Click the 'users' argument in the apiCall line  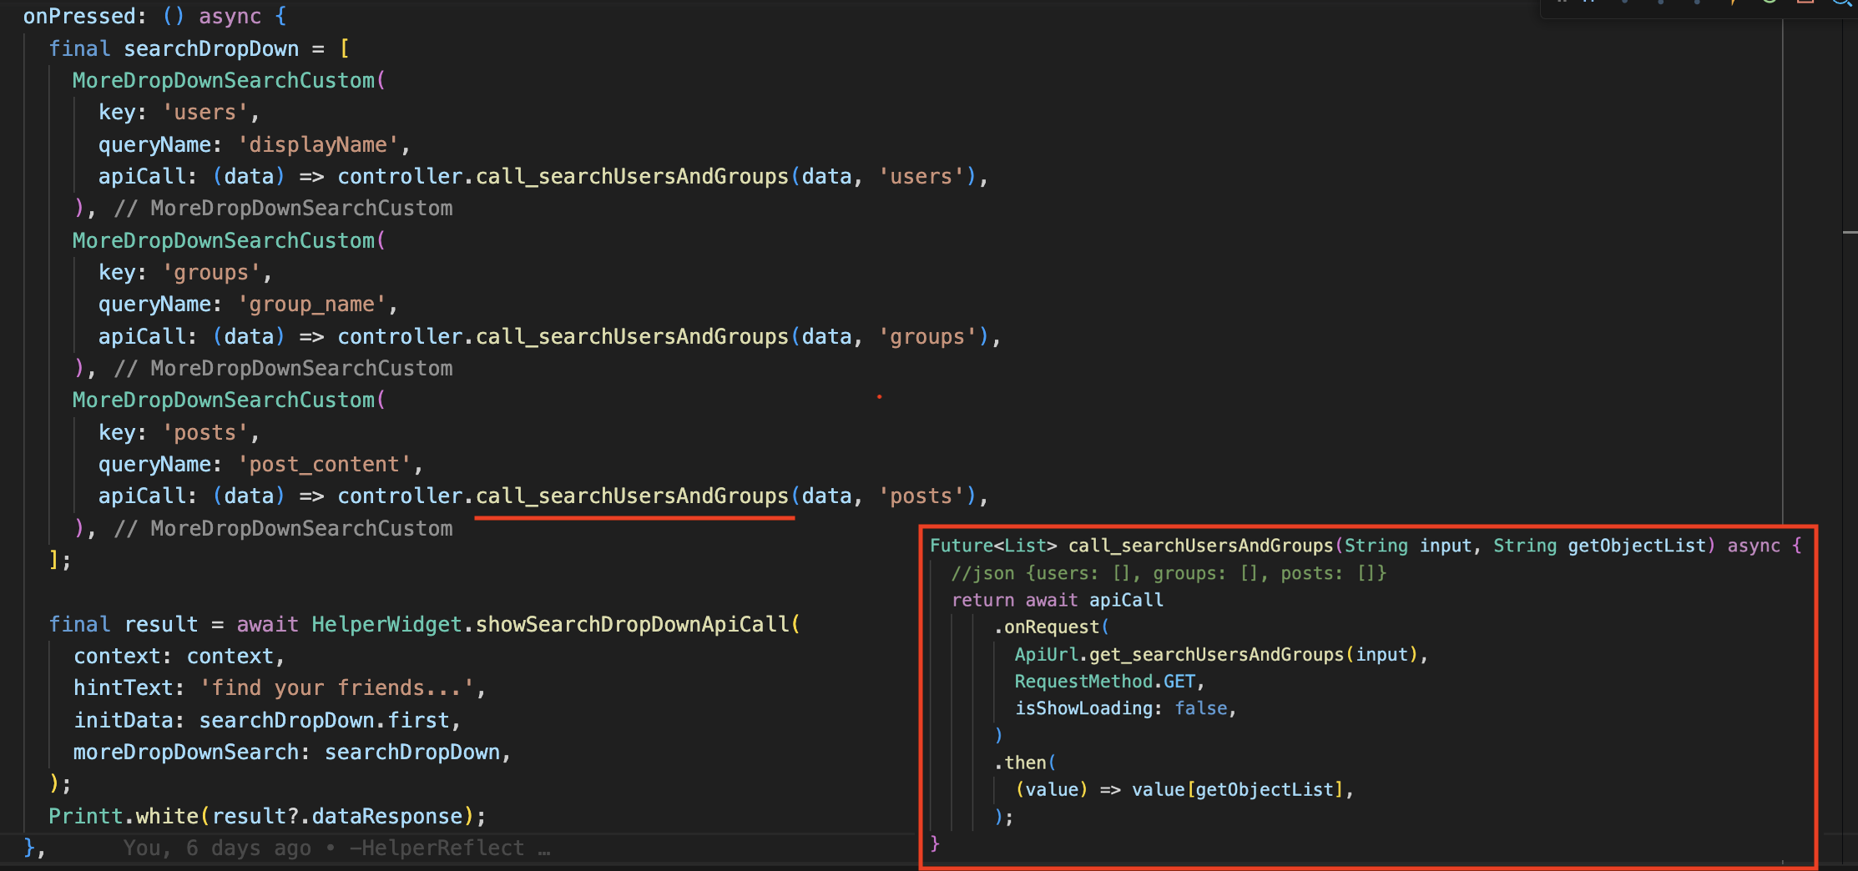(921, 176)
